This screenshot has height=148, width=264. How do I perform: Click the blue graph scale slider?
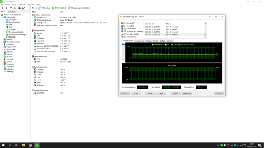point(123,44)
